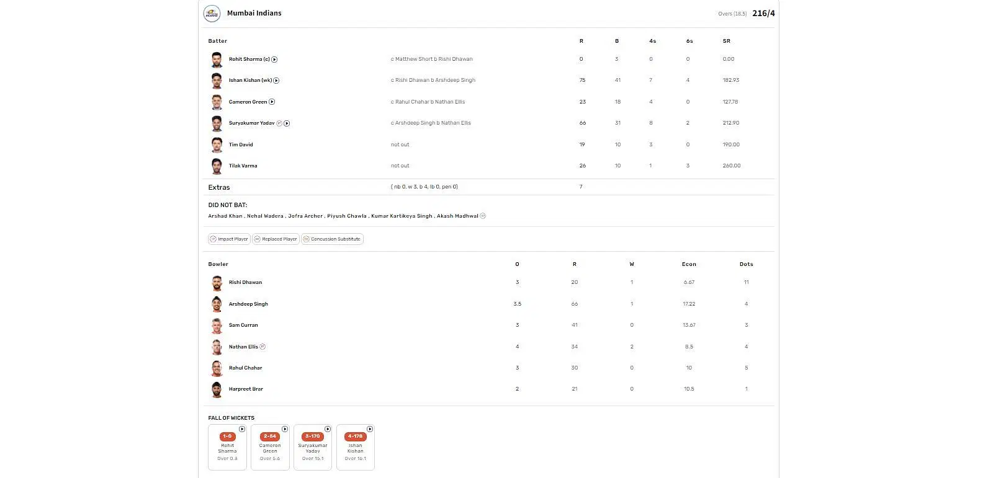This screenshot has width=983, height=478.
Task: Play Suryakumar Yadav's wicket video in batter list
Action: point(287,123)
